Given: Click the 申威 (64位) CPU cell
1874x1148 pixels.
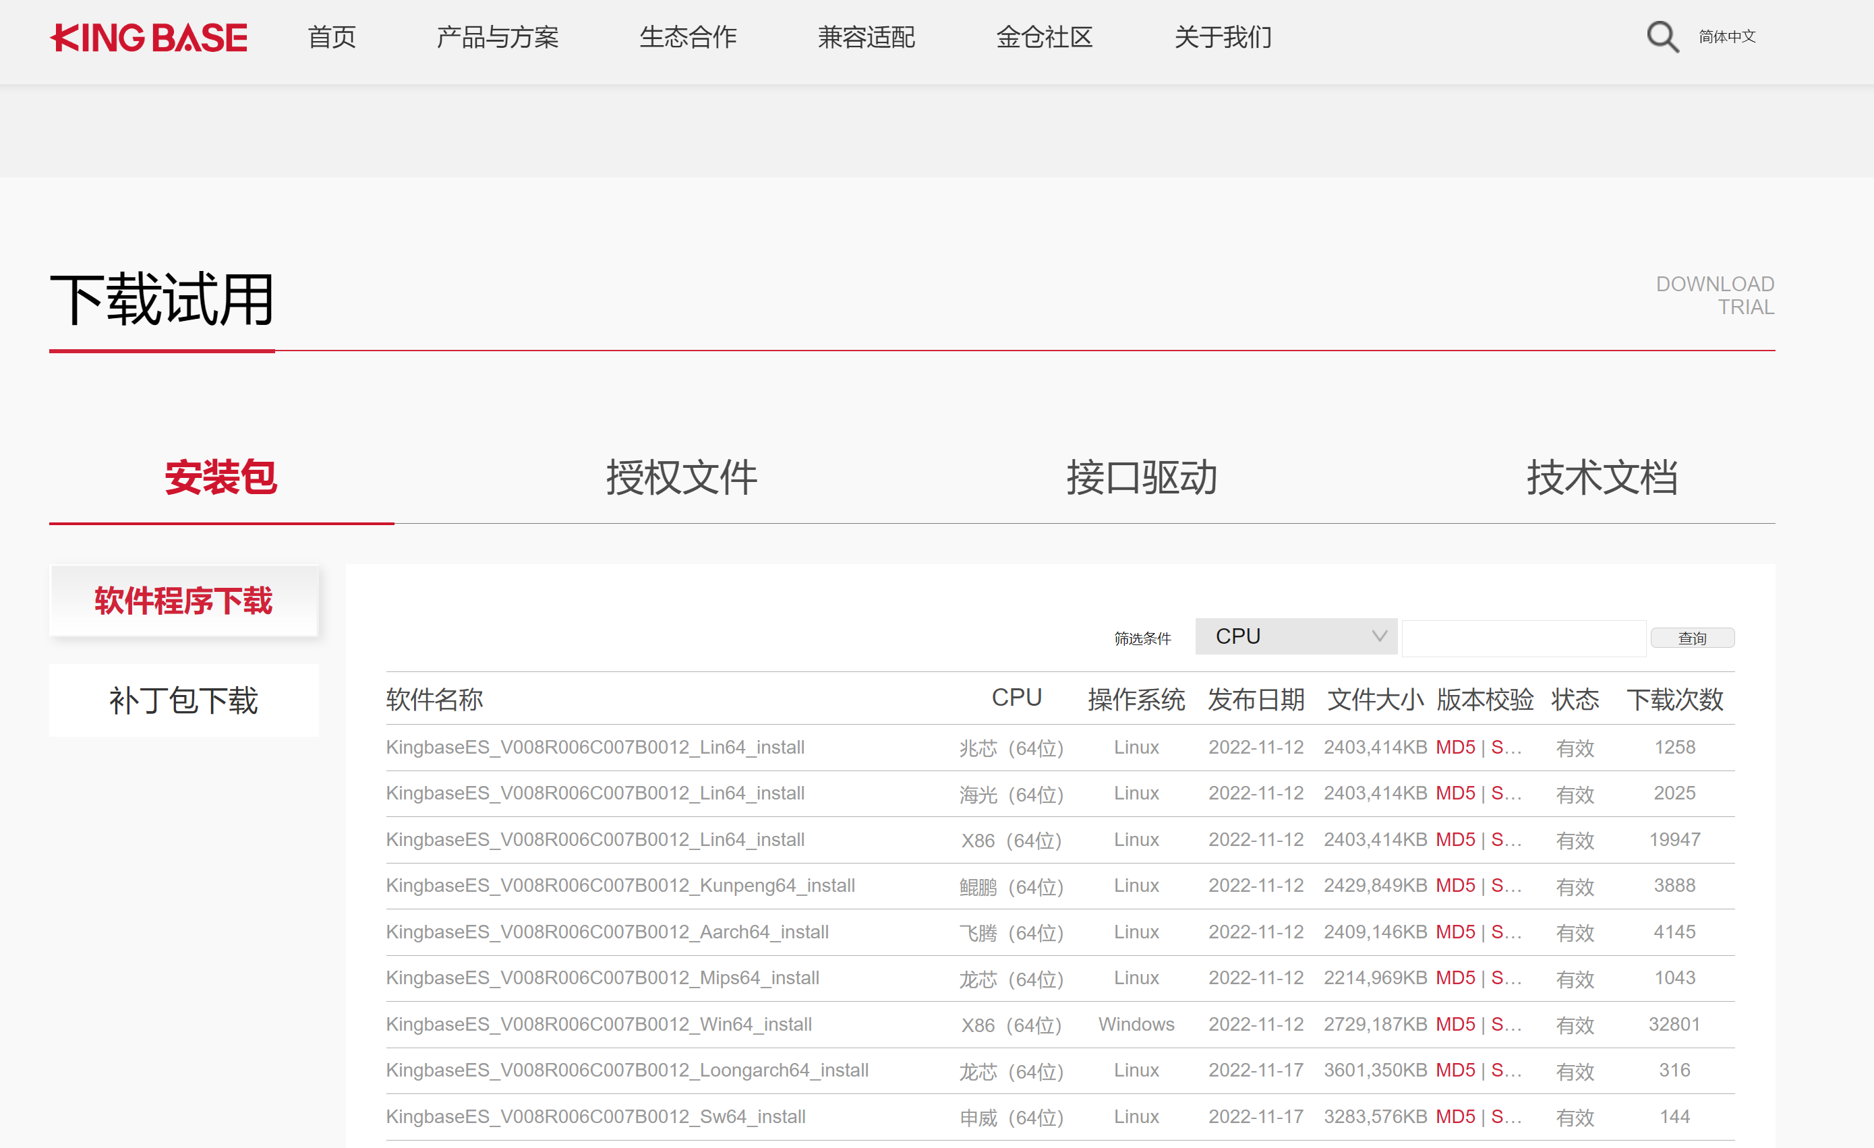Looking at the screenshot, I should click(x=1012, y=1117).
